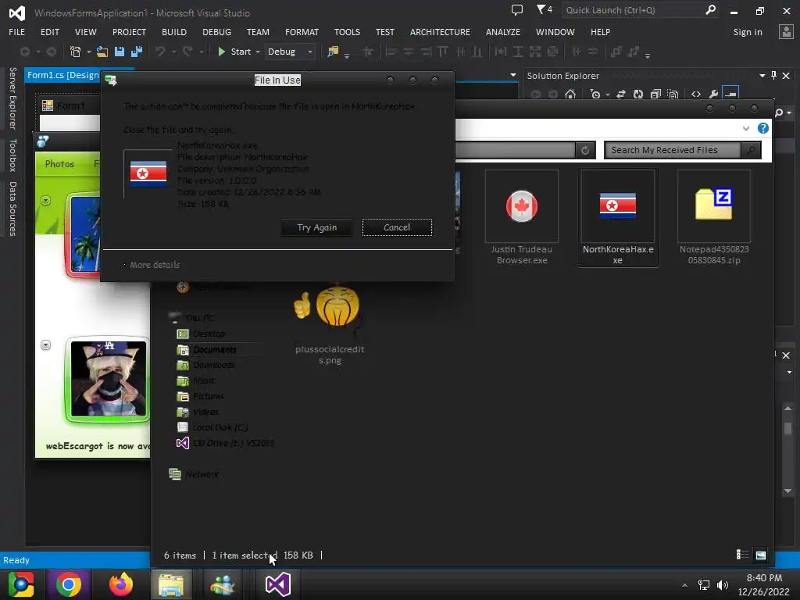Click the Find in Files toolbar icon

click(x=333, y=52)
